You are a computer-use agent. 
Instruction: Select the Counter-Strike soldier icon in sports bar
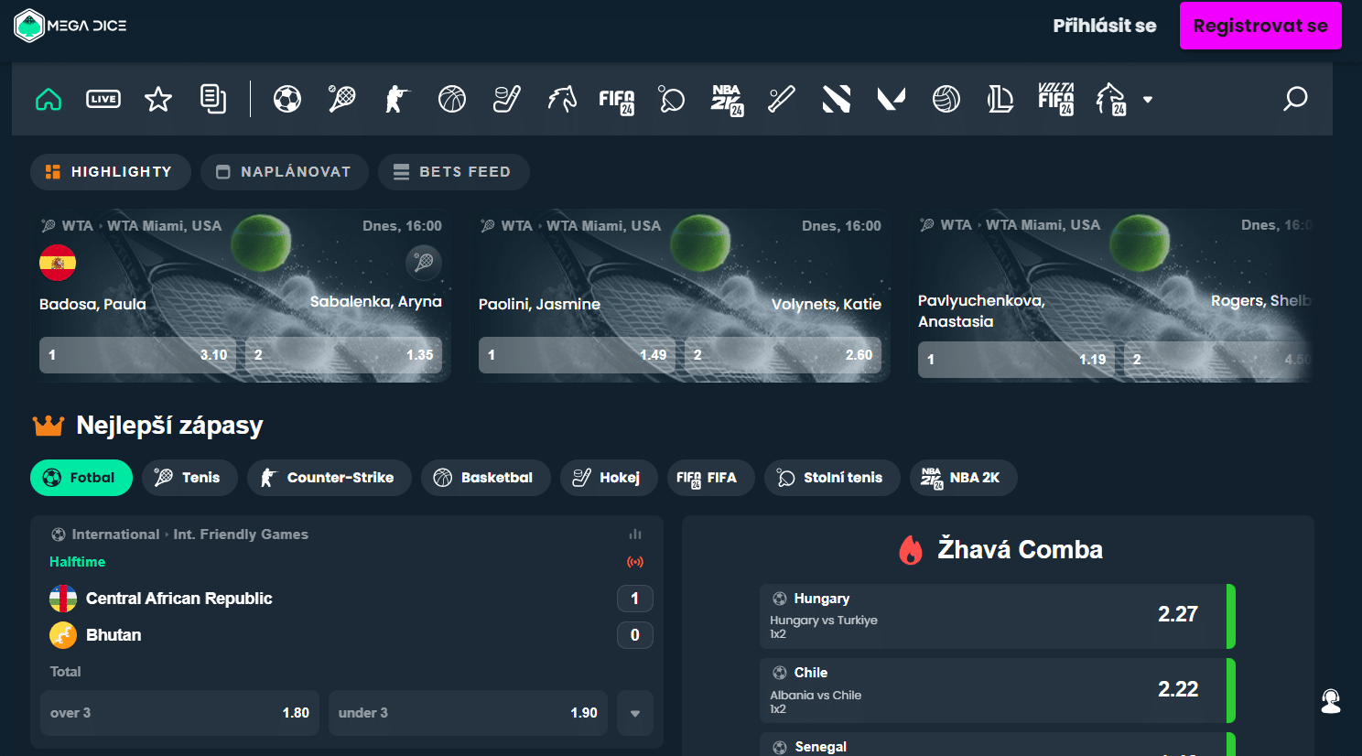[x=397, y=99]
